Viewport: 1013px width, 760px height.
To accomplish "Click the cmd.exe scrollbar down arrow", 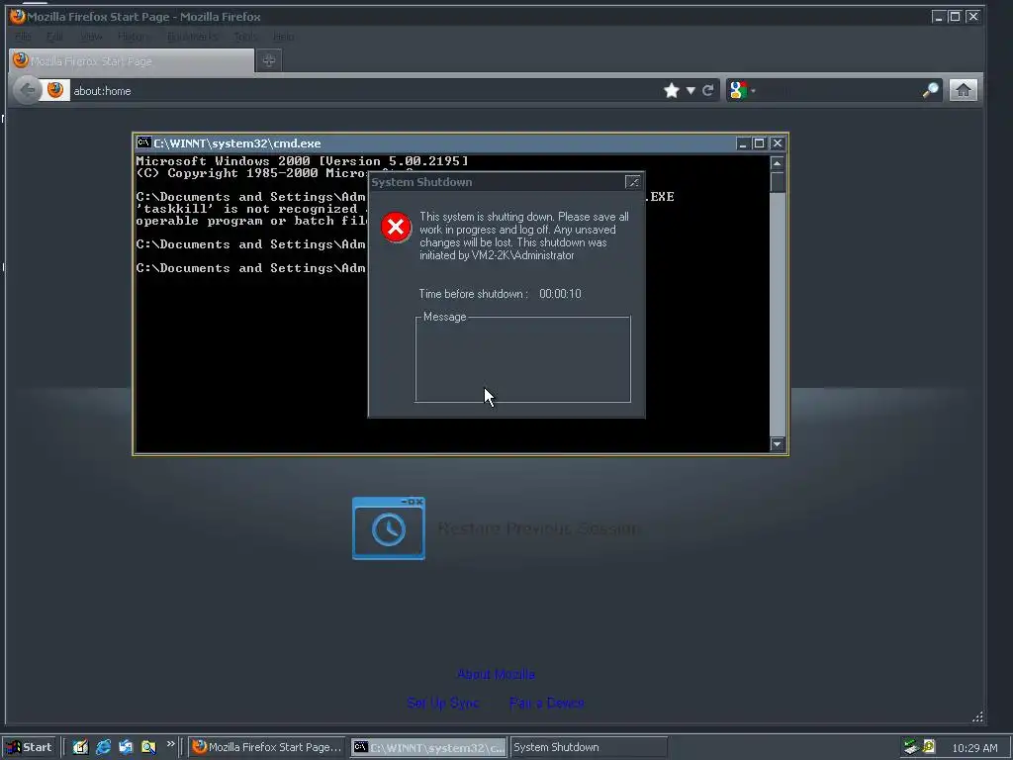I will pos(778,444).
